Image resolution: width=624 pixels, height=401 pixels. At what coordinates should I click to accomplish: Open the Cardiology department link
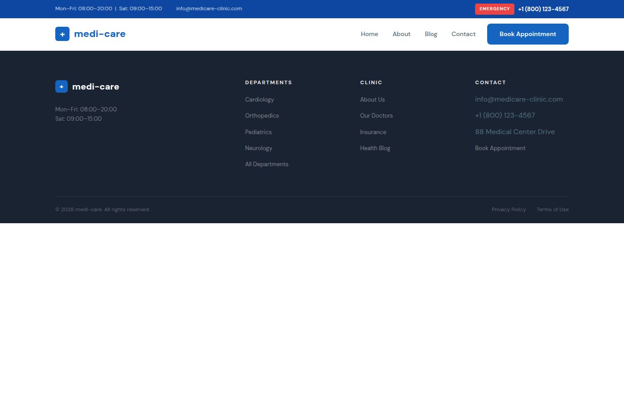click(x=259, y=99)
